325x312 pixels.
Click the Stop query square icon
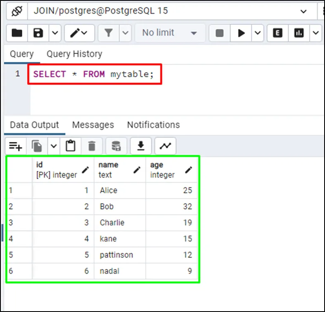coord(220,33)
